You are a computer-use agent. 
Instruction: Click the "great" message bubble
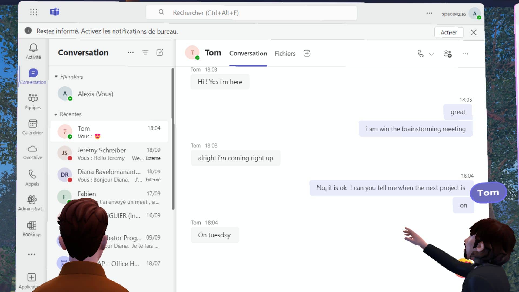(x=458, y=112)
